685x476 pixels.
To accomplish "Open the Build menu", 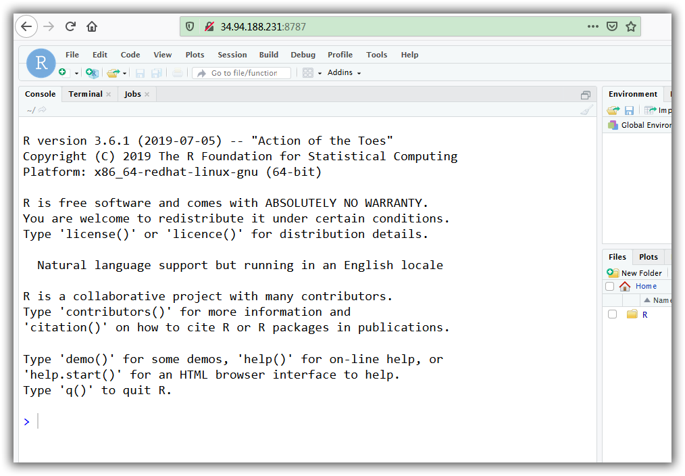I will (x=269, y=55).
